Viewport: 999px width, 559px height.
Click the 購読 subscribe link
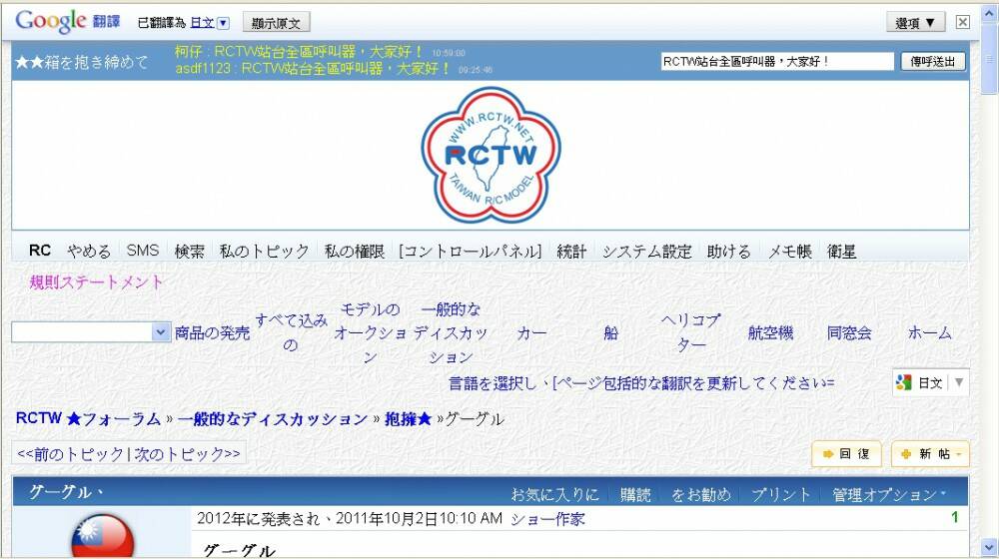[635, 495]
